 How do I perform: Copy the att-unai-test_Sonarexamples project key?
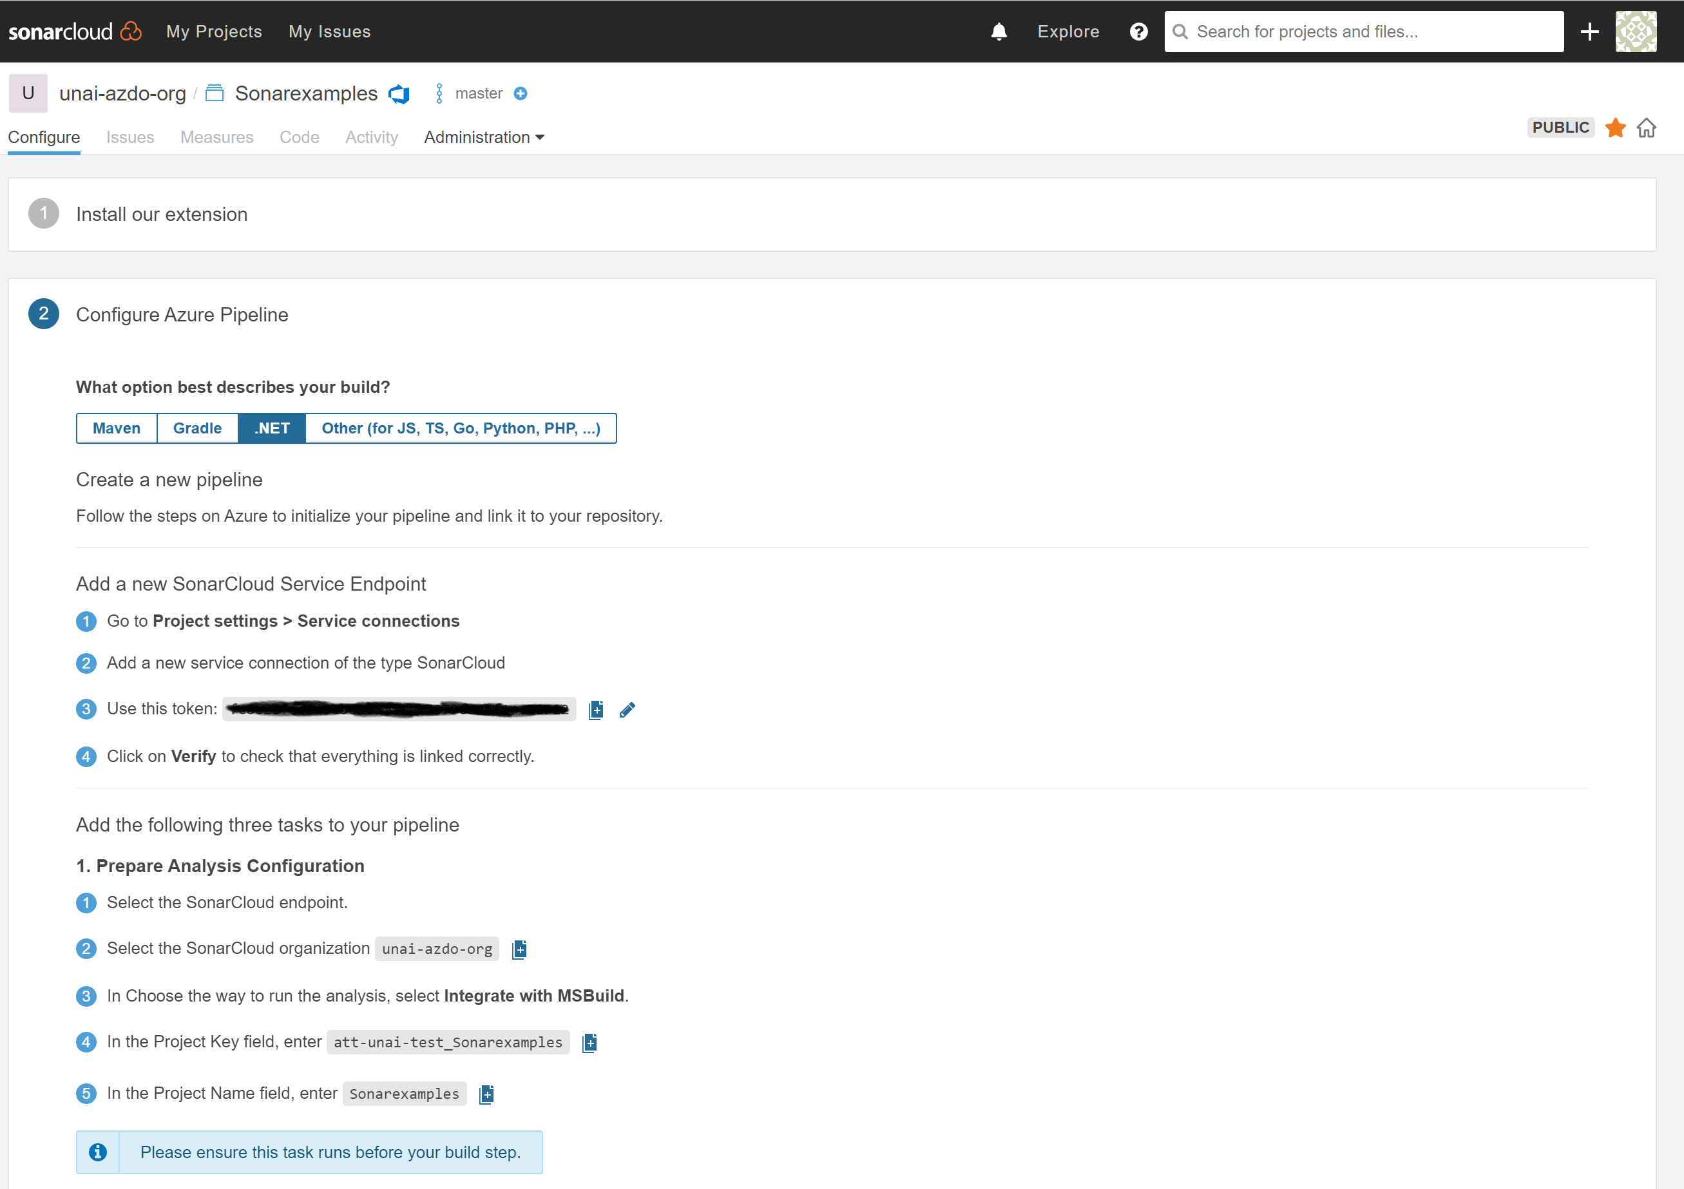coord(589,1042)
